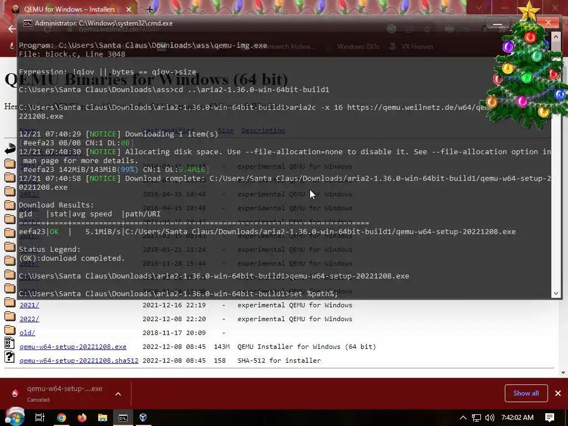The image size is (568, 426).
Task: Go back using Chrome's back arrow
Action: pos(12,29)
